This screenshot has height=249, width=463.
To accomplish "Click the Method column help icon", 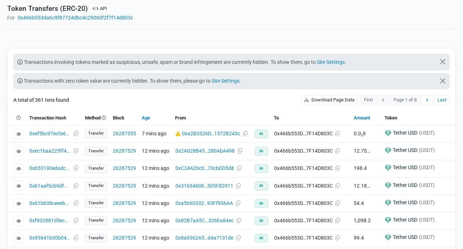I will 104,118.
